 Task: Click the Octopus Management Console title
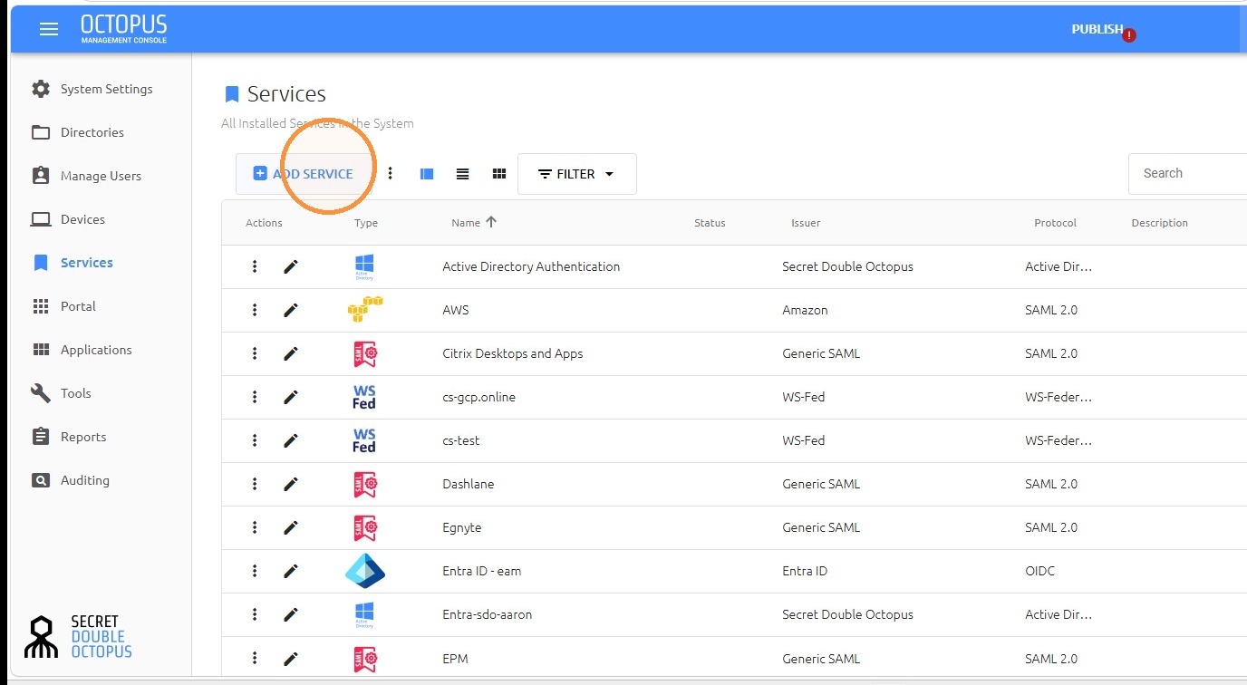coord(124,29)
